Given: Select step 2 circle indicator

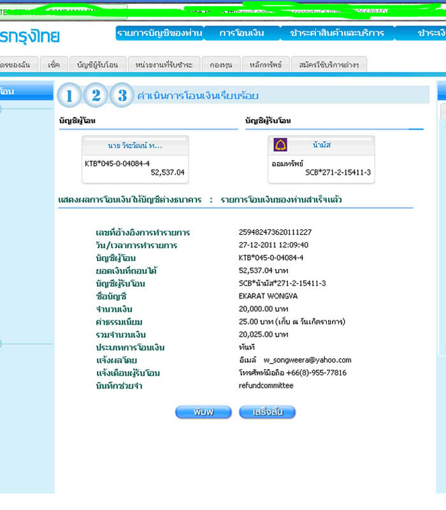Looking at the screenshot, I should click(x=96, y=95).
